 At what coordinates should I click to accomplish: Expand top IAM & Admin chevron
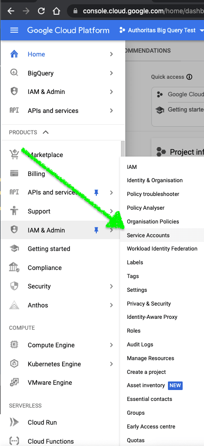coord(111,92)
